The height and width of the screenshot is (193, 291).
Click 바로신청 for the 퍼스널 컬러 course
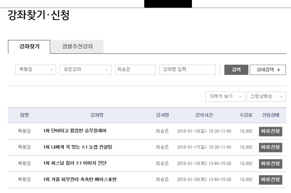[271, 164]
